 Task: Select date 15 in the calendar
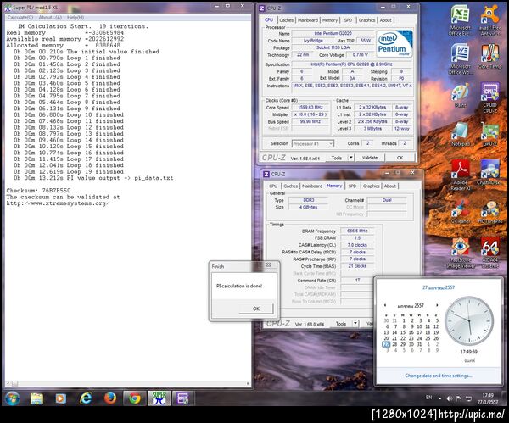coord(402,332)
